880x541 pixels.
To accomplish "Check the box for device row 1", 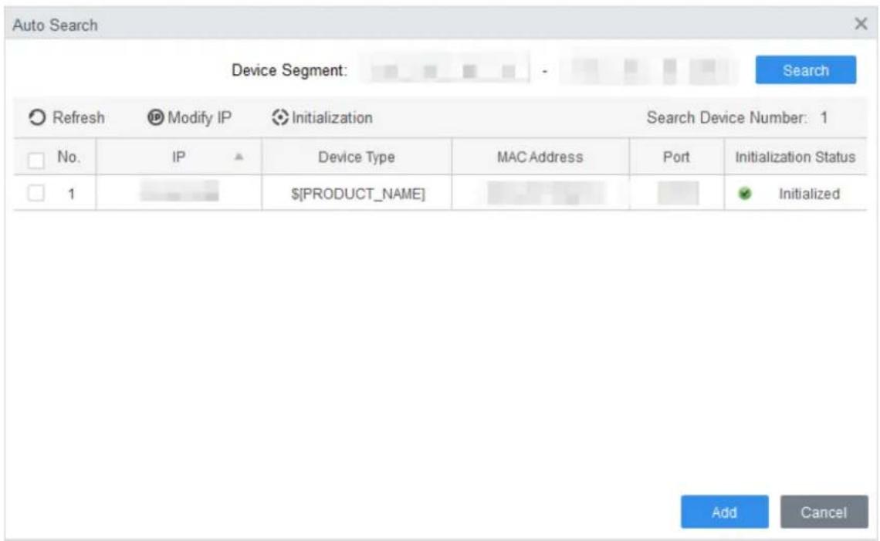I will (x=36, y=193).
